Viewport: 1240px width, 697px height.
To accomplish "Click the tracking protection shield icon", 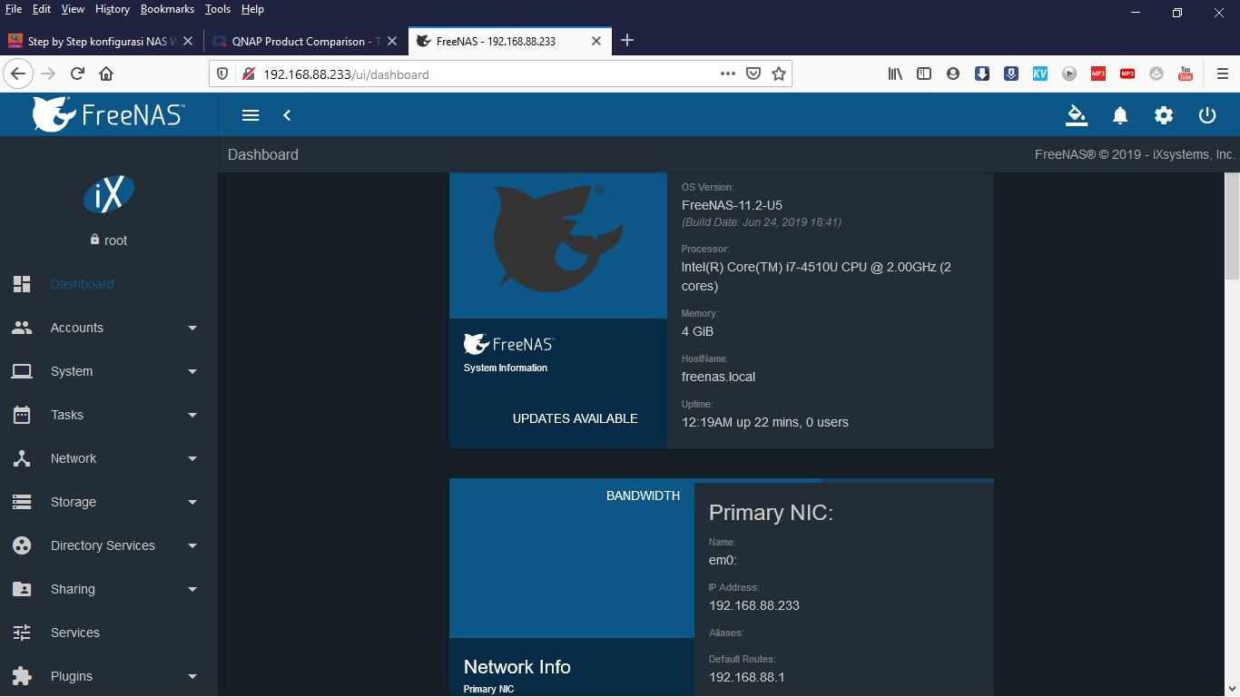I will point(223,74).
